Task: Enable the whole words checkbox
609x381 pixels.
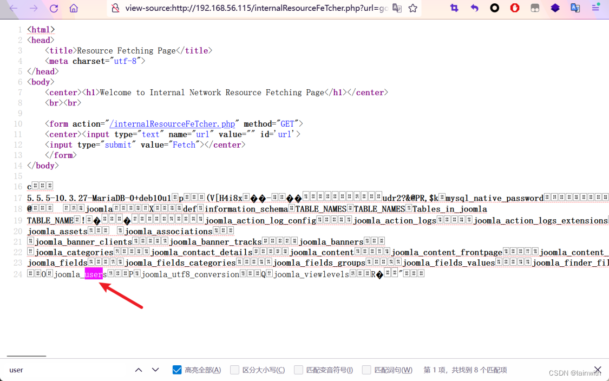Action: pyautogui.click(x=366, y=370)
